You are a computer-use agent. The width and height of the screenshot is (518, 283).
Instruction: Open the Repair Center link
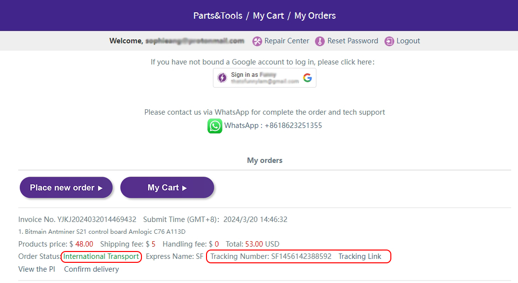point(287,41)
